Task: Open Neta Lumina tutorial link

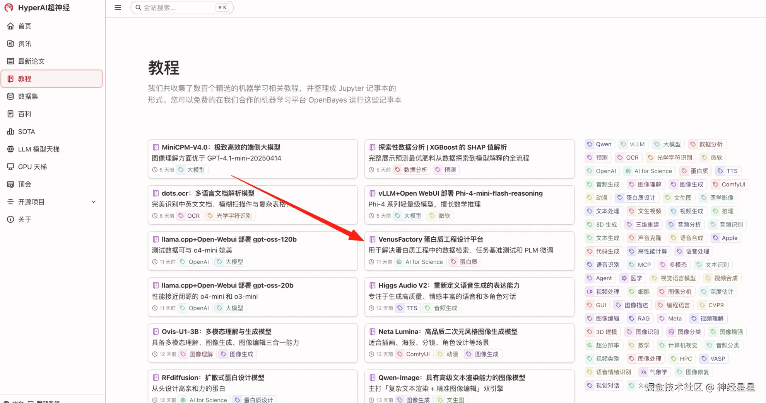Action: tap(448, 332)
